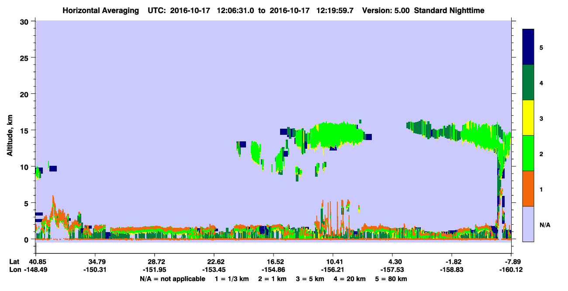Click the '5 = 80 km' legend entry
The height and width of the screenshot is (291, 568).
(x=391, y=279)
